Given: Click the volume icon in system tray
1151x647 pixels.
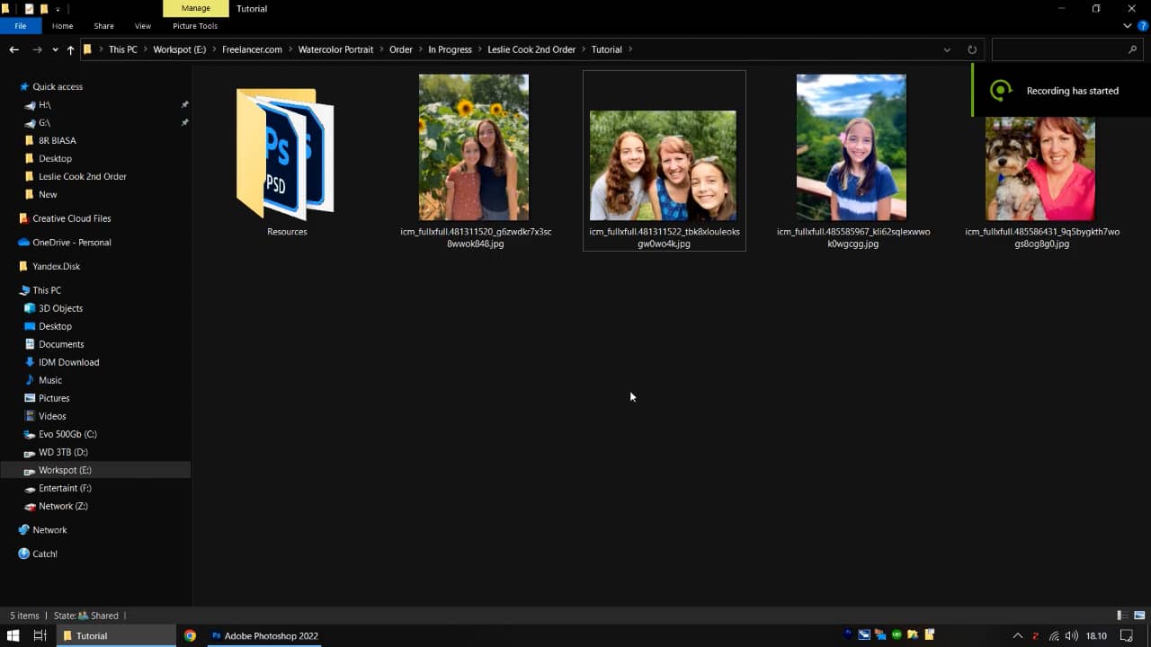Looking at the screenshot, I should 1071,635.
